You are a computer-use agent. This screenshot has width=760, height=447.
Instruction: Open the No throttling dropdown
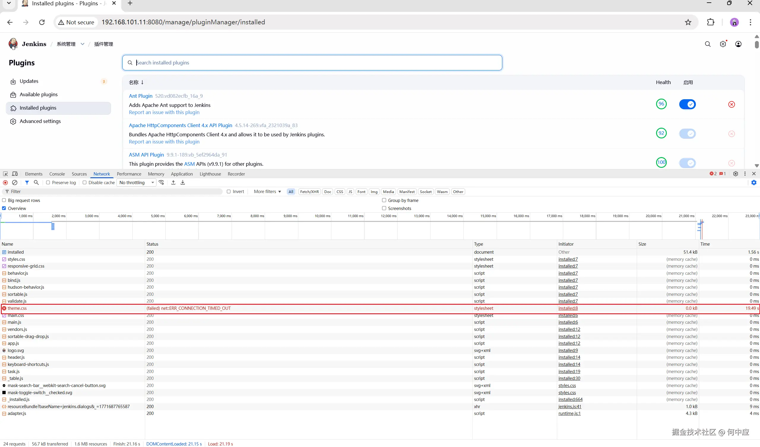coord(136,183)
